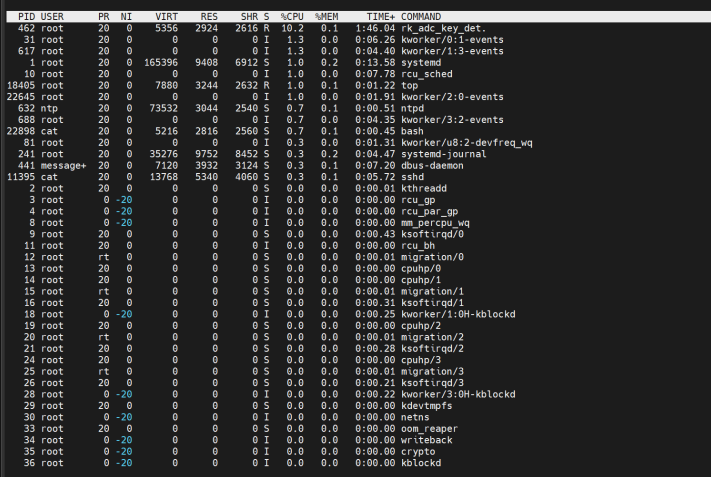Click the PID 11395 cell
Viewport: 711px width, 477px height.
pos(21,177)
